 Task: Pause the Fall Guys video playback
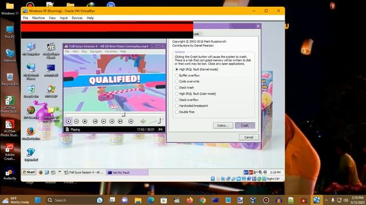pos(76,121)
